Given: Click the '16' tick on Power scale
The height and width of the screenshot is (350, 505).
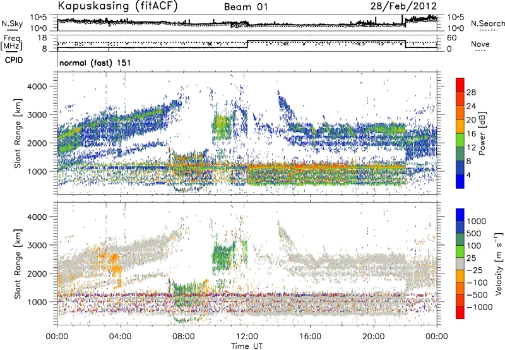Looking at the screenshot, I should pos(471,133).
